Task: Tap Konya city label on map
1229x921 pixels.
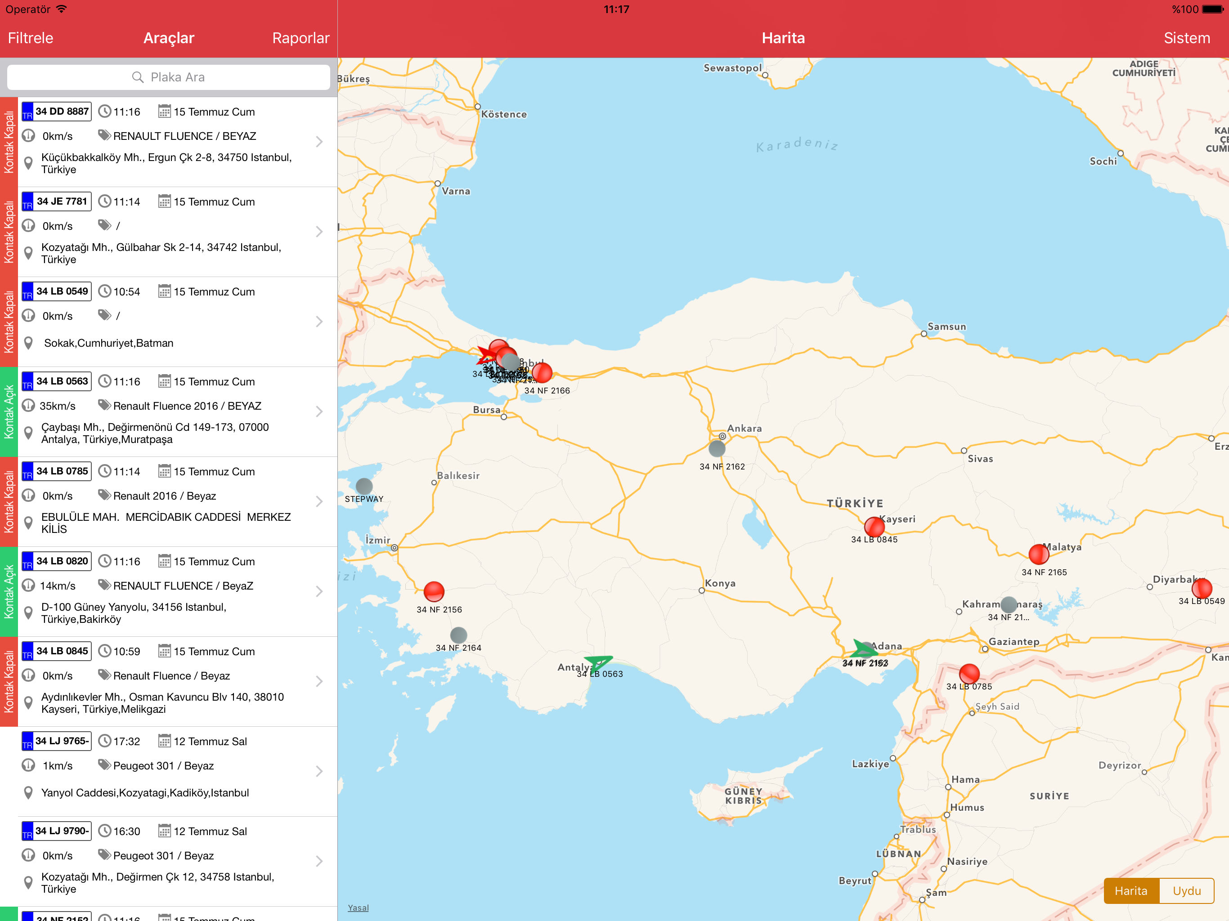Action: (720, 583)
